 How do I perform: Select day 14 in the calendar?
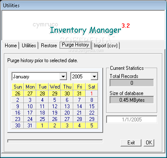79,106
